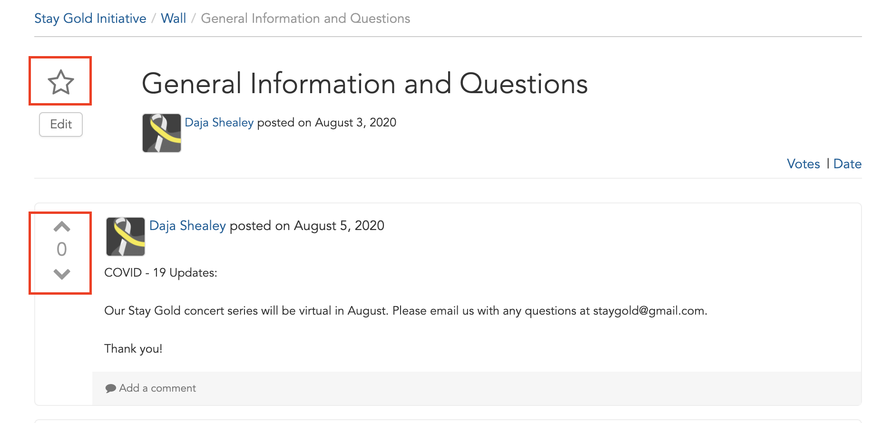Click the vote count number 0

62,250
